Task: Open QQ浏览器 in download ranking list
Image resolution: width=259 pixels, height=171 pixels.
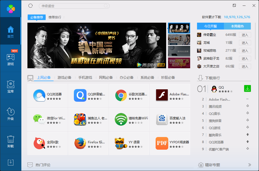Action: point(216,142)
